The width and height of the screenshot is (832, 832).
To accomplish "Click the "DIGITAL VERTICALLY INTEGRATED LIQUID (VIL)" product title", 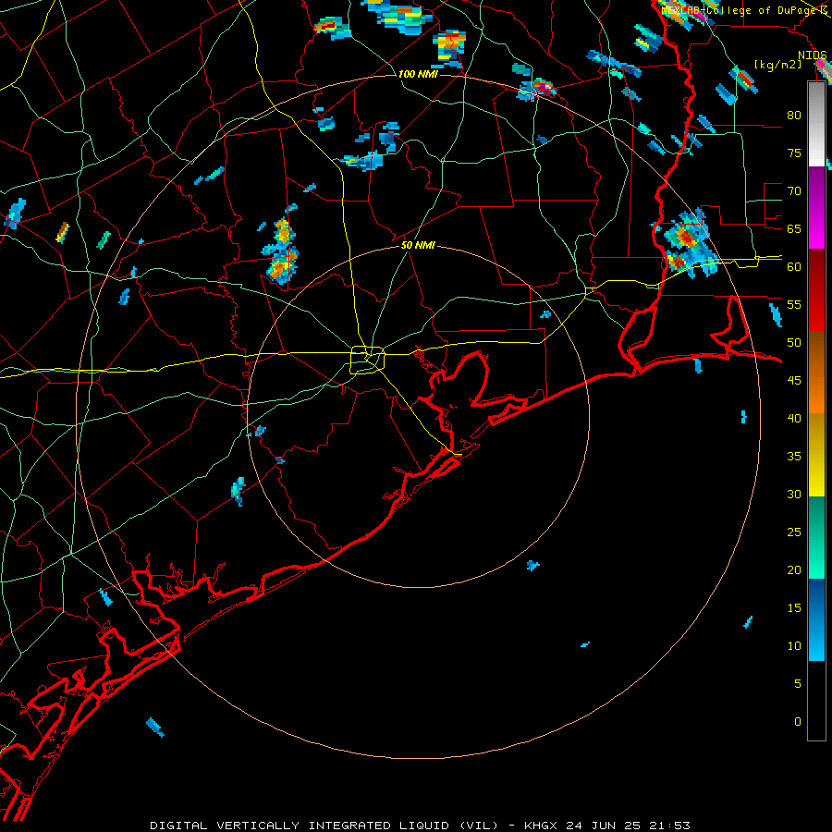I will coord(324,826).
